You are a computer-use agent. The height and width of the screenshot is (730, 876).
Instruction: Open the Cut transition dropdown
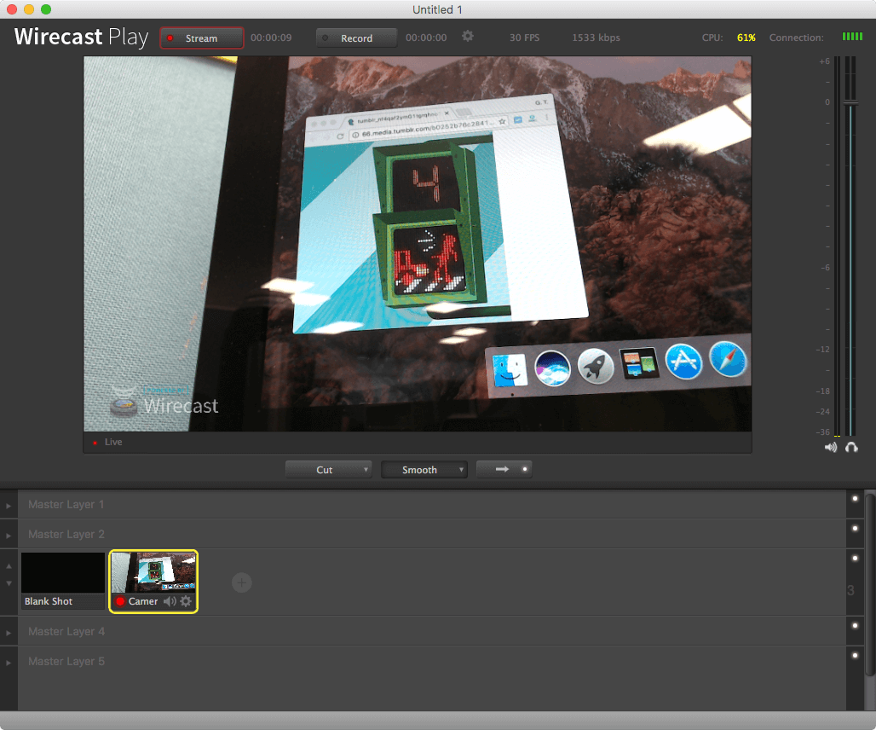(328, 469)
